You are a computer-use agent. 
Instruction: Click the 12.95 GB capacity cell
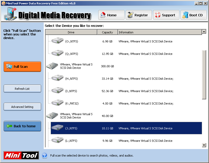tap(107, 54)
